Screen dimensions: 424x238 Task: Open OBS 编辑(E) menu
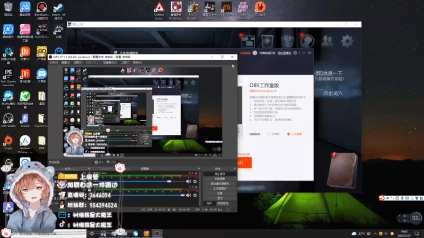pos(65,62)
